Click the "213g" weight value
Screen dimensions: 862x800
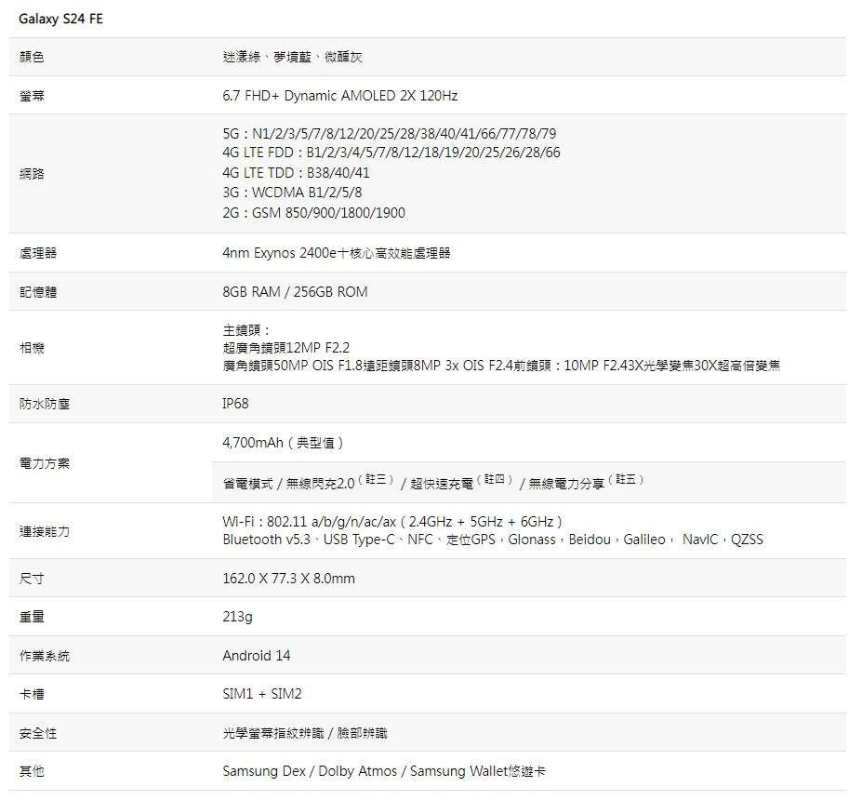pos(237,617)
